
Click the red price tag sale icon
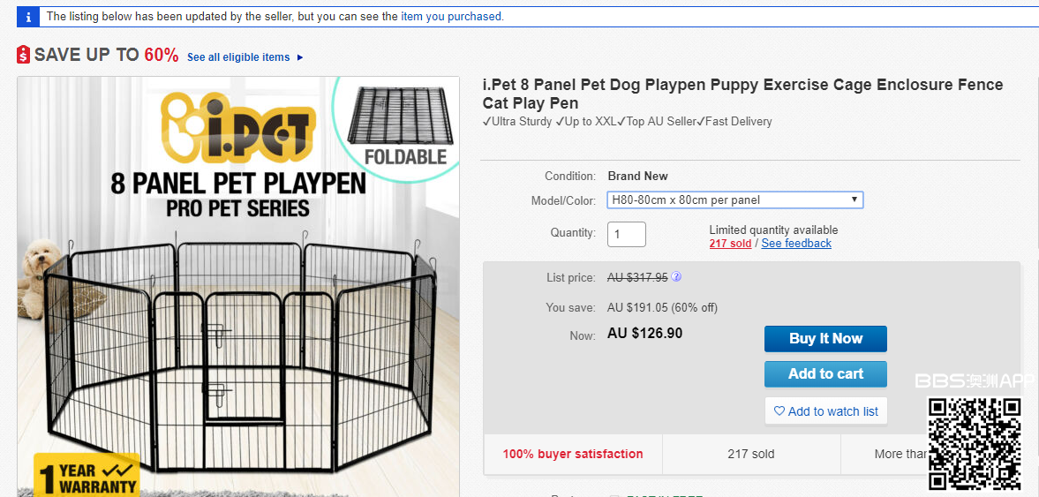point(24,55)
